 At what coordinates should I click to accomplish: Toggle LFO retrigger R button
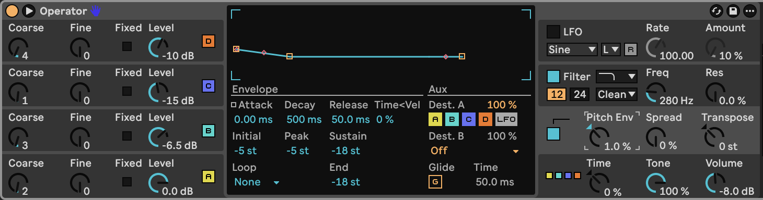click(x=631, y=50)
